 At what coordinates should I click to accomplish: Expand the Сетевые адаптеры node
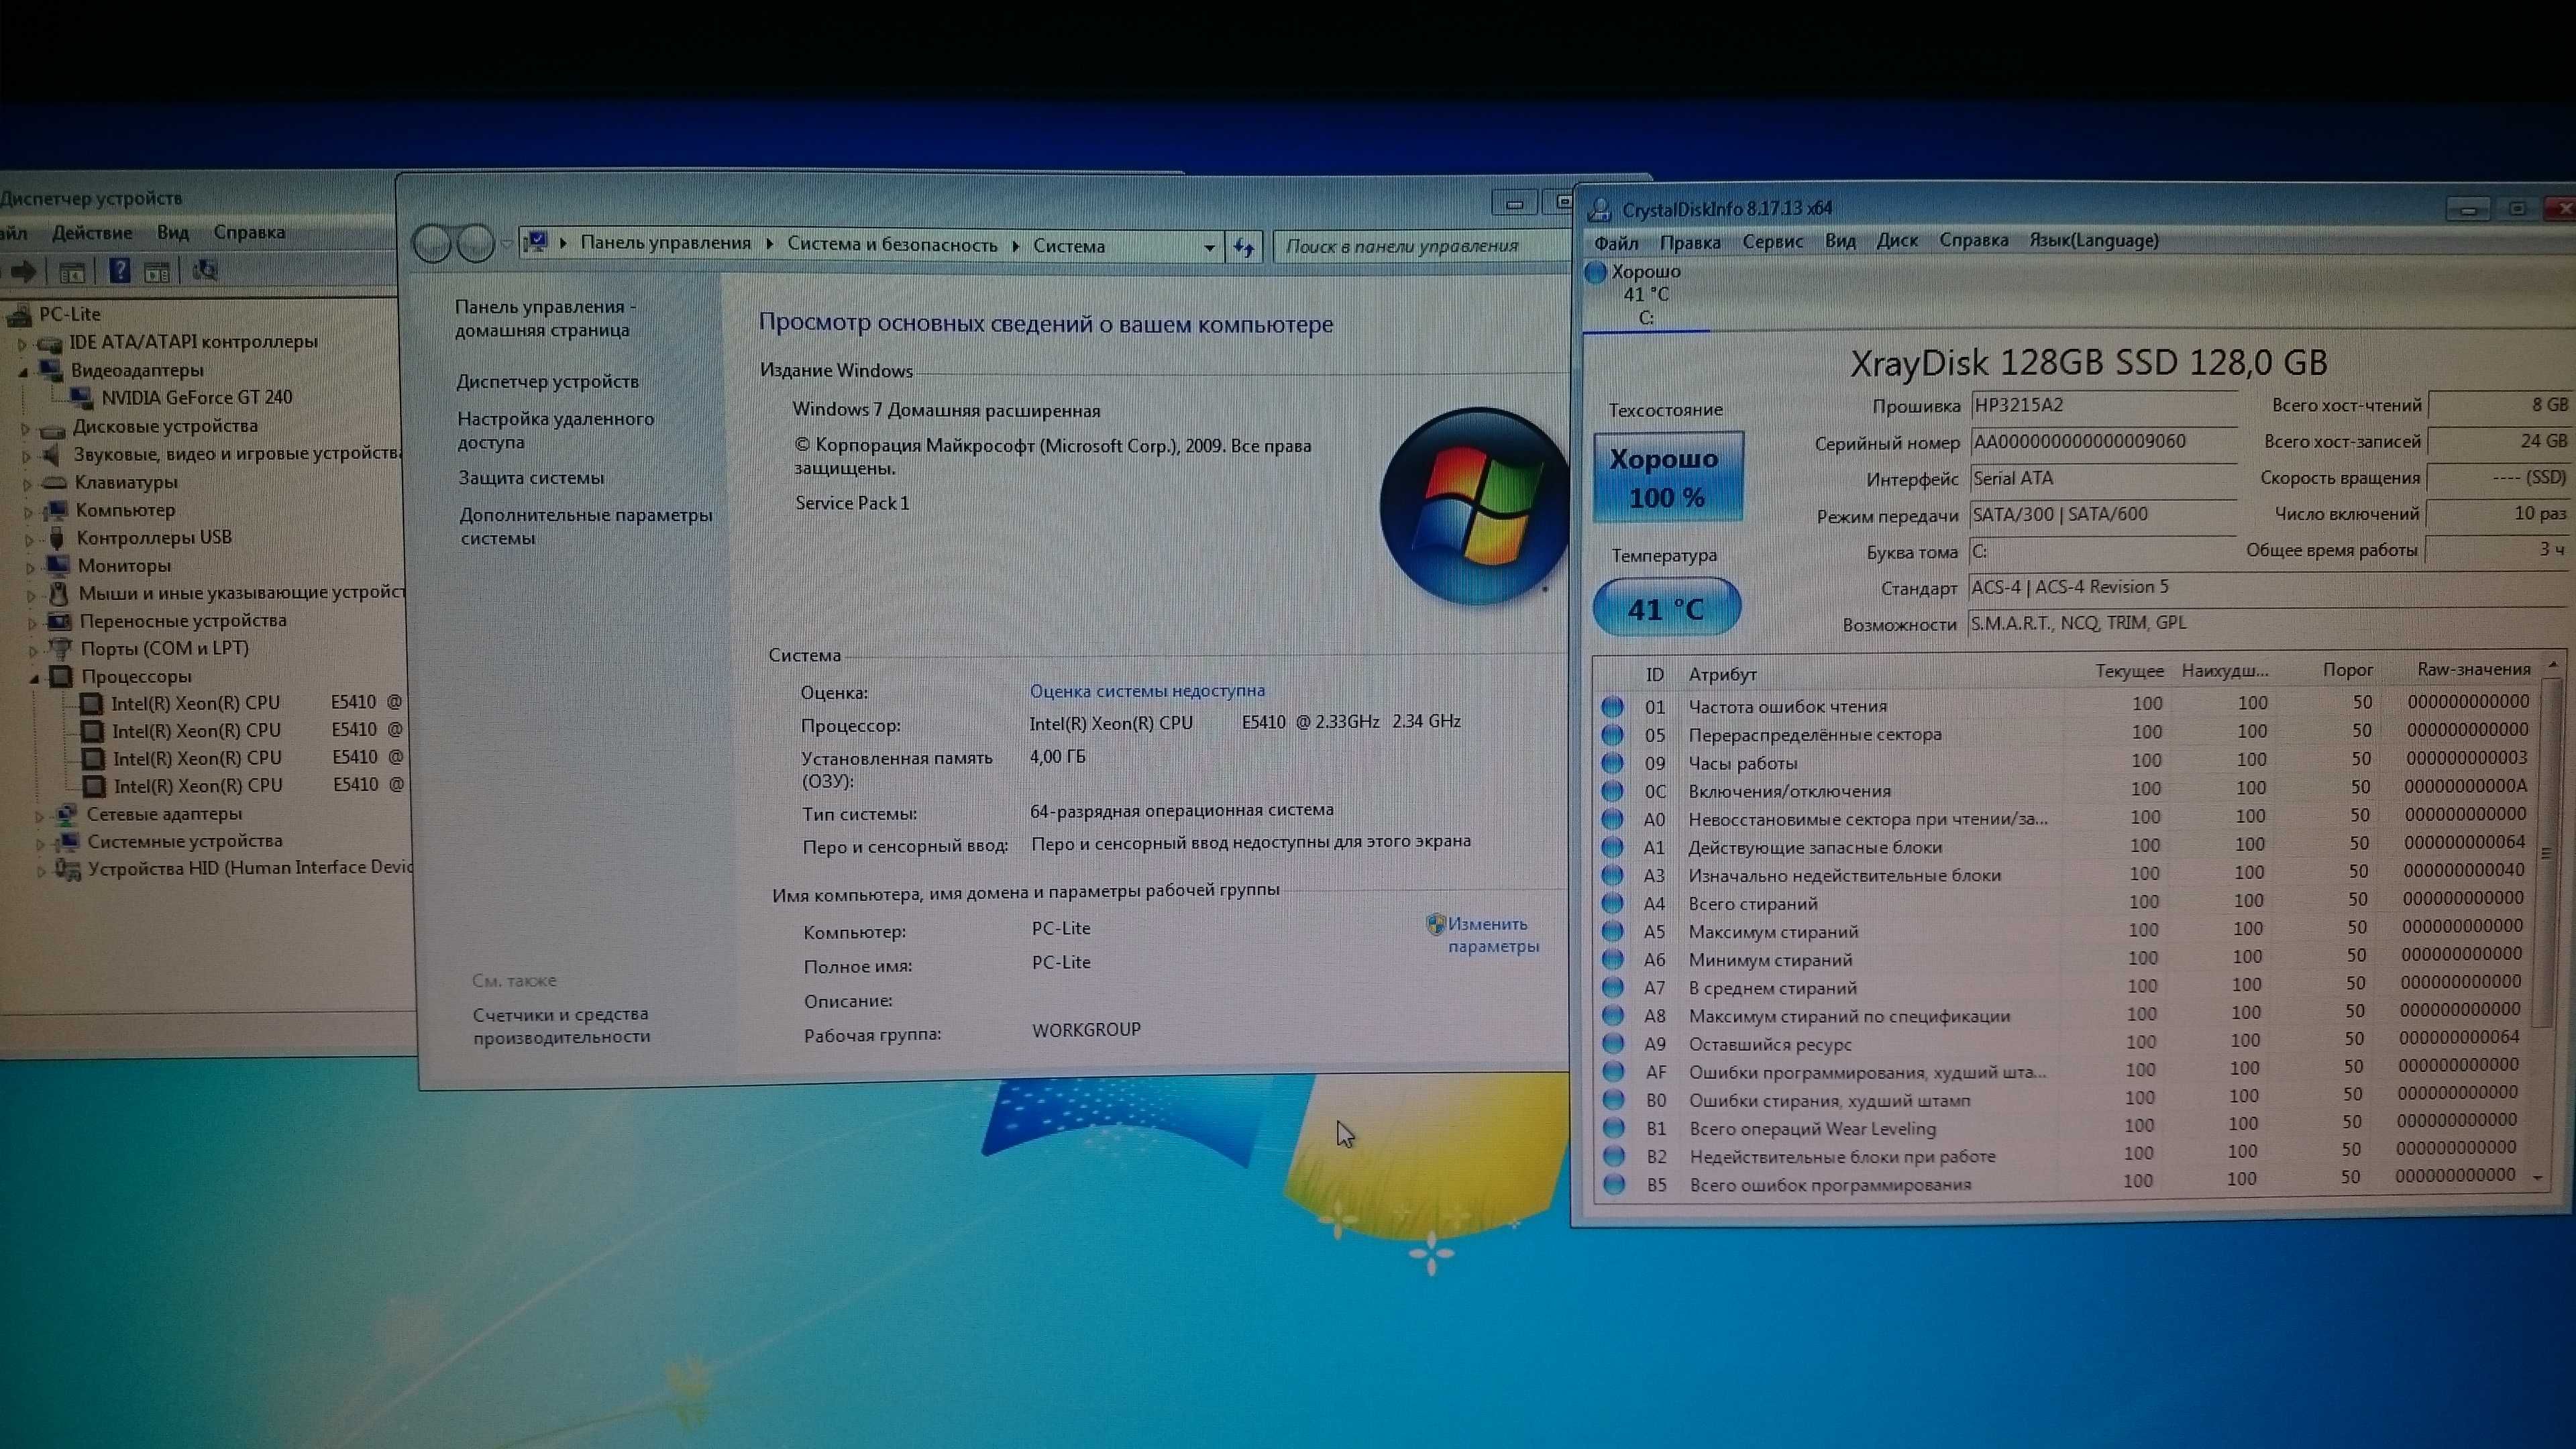click(39, 816)
